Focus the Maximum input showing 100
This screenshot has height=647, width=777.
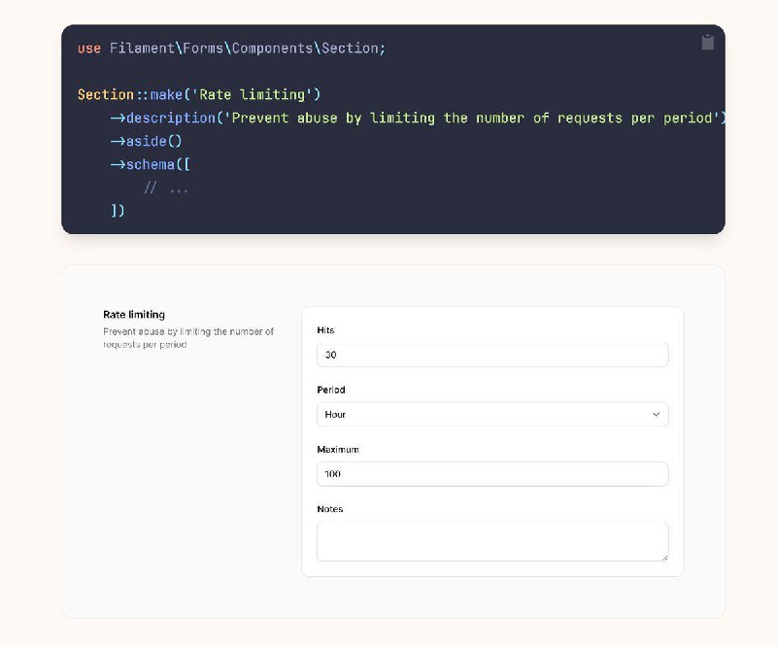point(492,474)
